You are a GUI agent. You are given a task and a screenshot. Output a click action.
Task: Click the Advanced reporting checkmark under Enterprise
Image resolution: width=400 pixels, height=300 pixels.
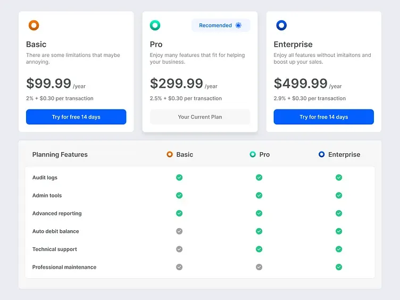[x=339, y=213]
